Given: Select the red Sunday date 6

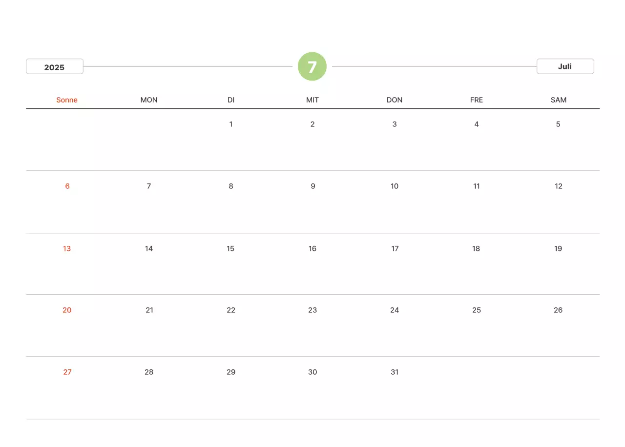Looking at the screenshot, I should (67, 186).
